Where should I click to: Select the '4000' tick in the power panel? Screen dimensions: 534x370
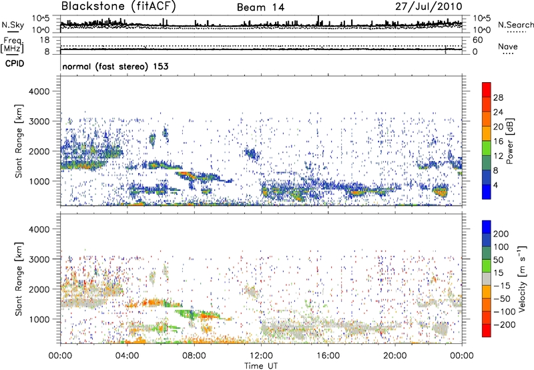point(39,91)
